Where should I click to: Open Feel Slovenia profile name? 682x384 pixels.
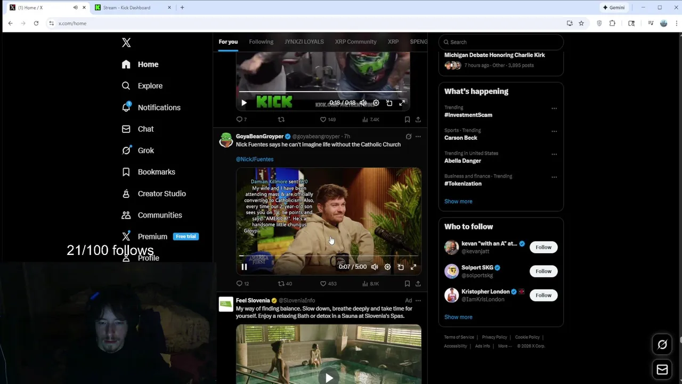click(253, 300)
